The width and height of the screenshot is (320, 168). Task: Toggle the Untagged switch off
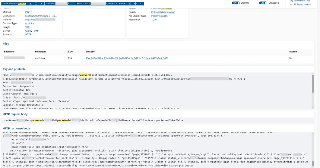(x=263, y=3)
